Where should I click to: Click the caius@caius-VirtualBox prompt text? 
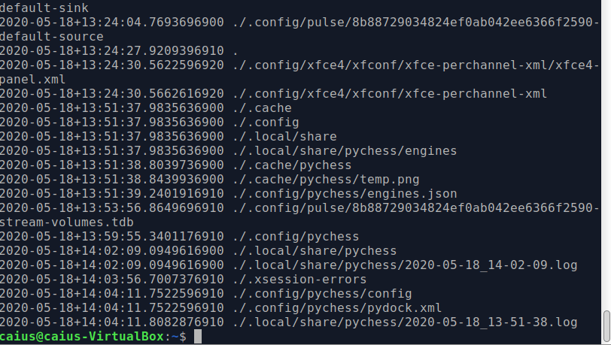(84, 337)
